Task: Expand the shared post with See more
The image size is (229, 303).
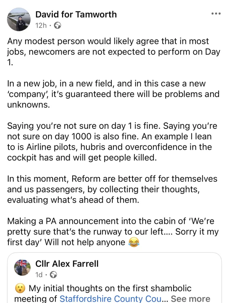Action: point(191,299)
